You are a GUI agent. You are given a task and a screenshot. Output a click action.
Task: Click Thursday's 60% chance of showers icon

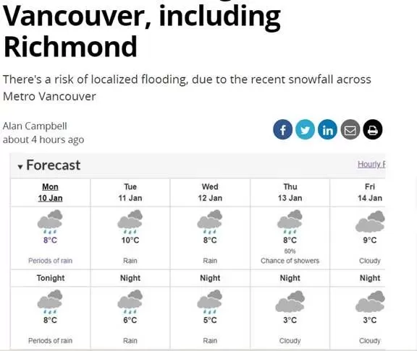click(290, 221)
